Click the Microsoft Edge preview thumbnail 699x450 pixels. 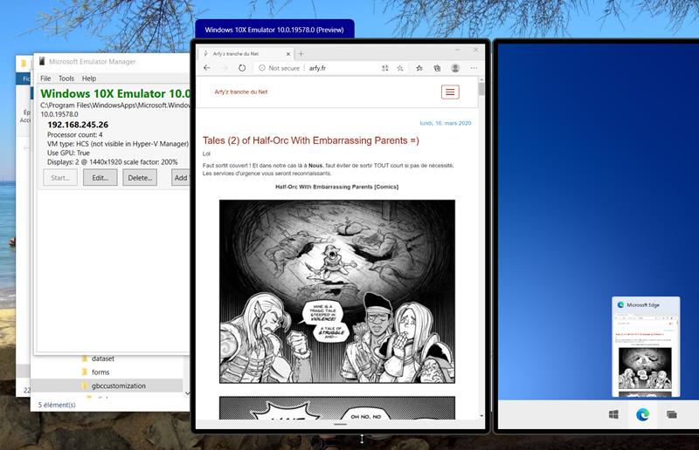(646, 347)
